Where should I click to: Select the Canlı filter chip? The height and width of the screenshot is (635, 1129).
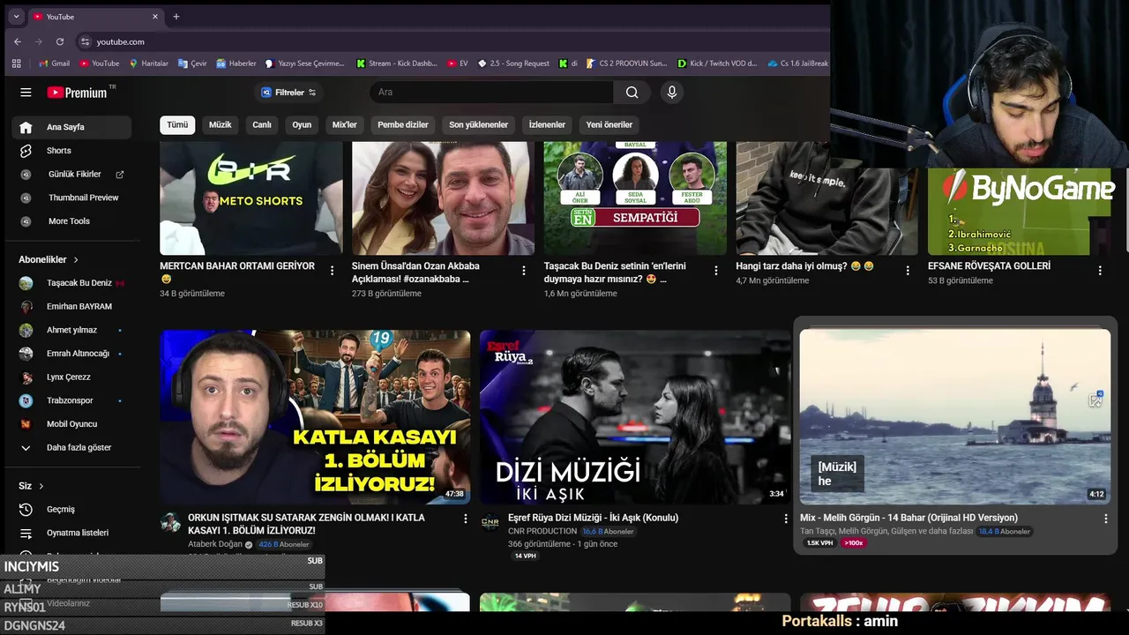coord(262,124)
